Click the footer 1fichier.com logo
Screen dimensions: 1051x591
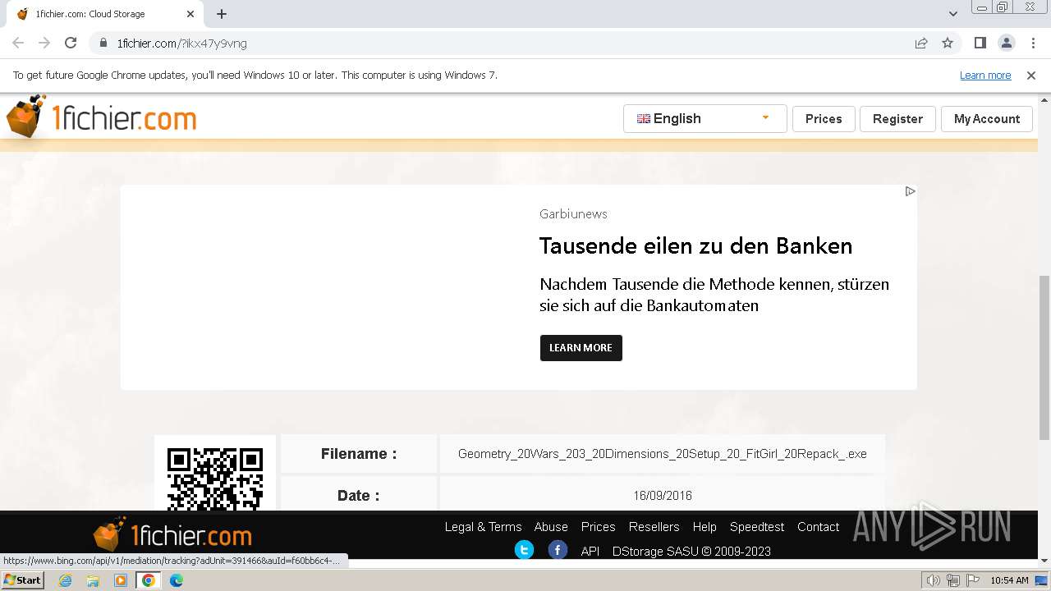tap(172, 535)
